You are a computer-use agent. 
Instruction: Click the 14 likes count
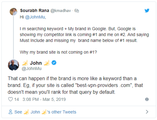point(16,99)
